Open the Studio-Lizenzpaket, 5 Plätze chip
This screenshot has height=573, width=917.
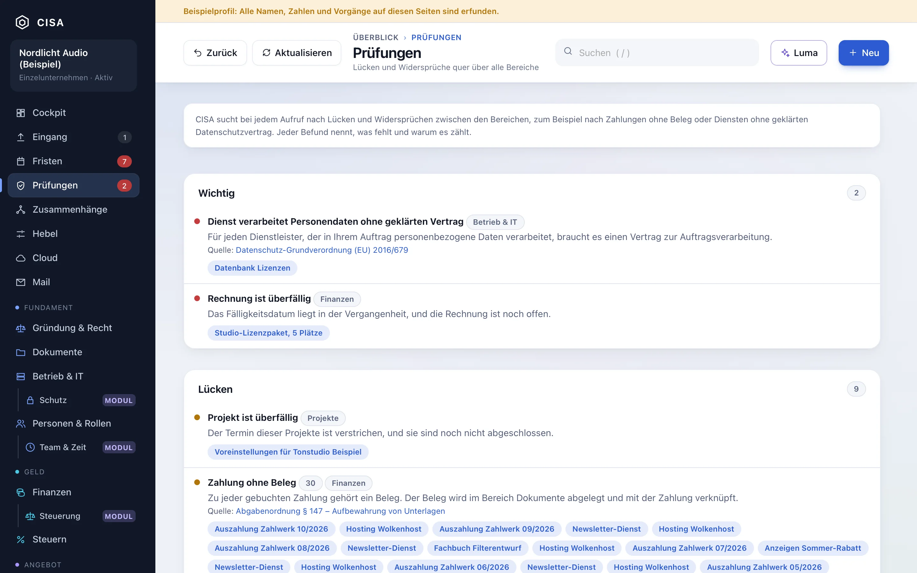(x=268, y=333)
